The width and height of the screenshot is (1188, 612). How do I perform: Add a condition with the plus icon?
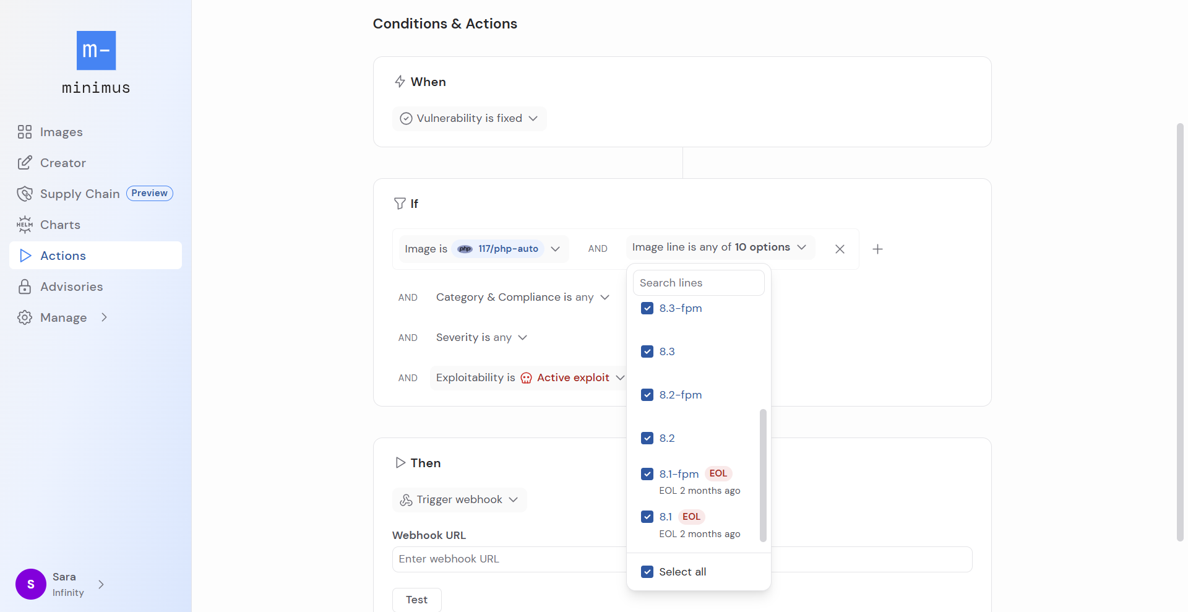coord(877,249)
